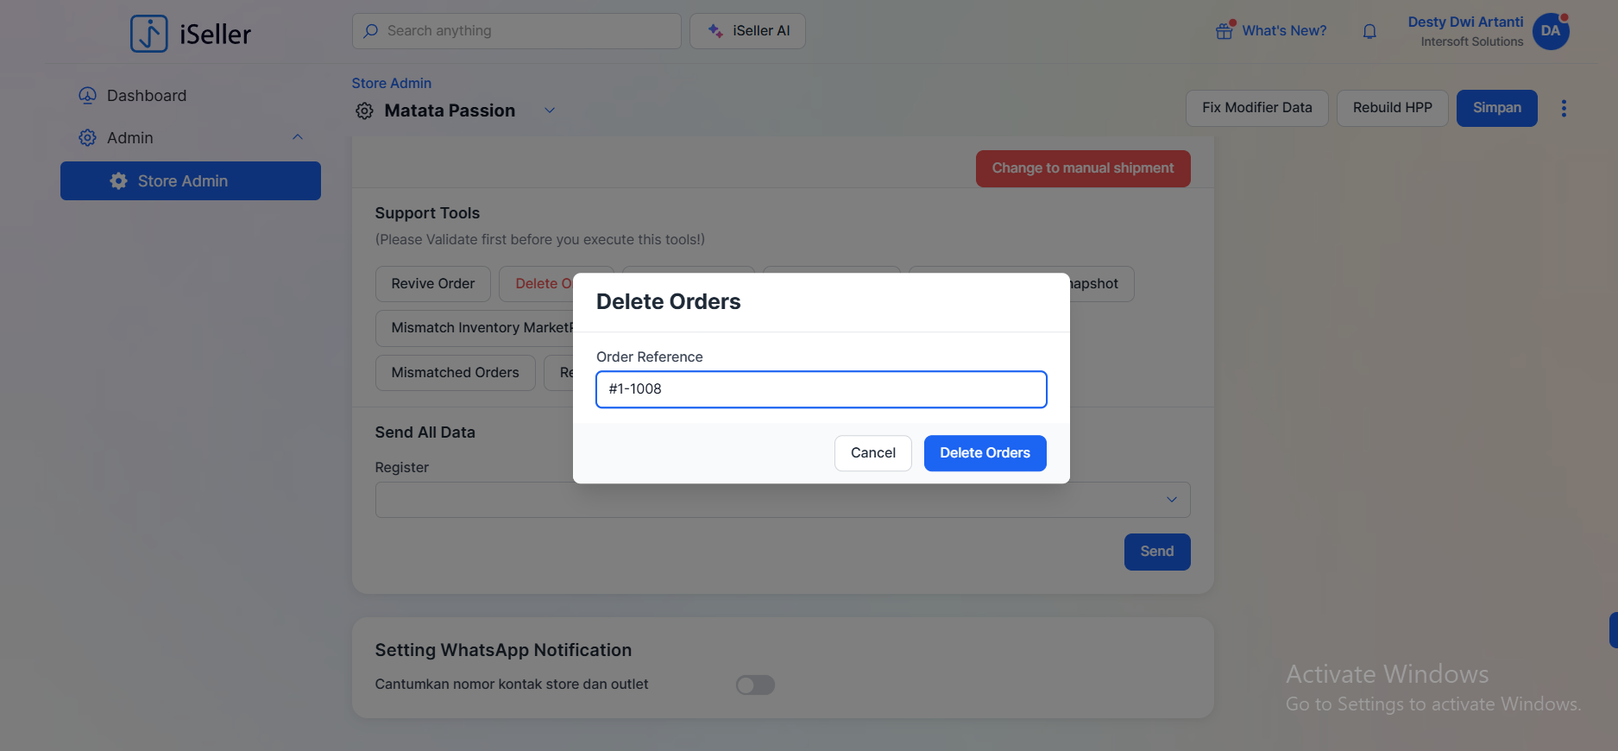The width and height of the screenshot is (1618, 751).
Task: Go to Dashboard in the sidebar
Action: tap(146, 96)
